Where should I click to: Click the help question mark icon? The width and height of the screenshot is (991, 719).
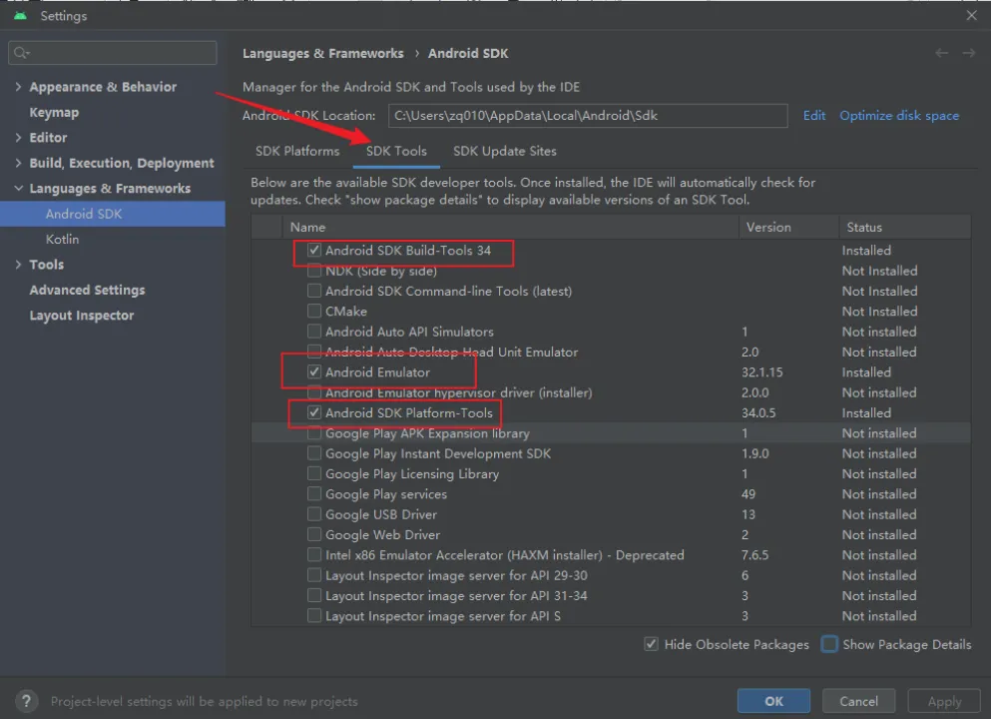tap(28, 701)
